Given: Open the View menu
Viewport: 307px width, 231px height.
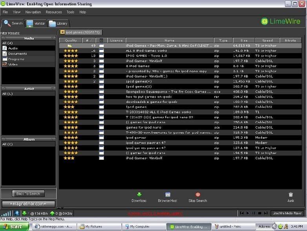Looking at the screenshot, I should pos(16,12).
